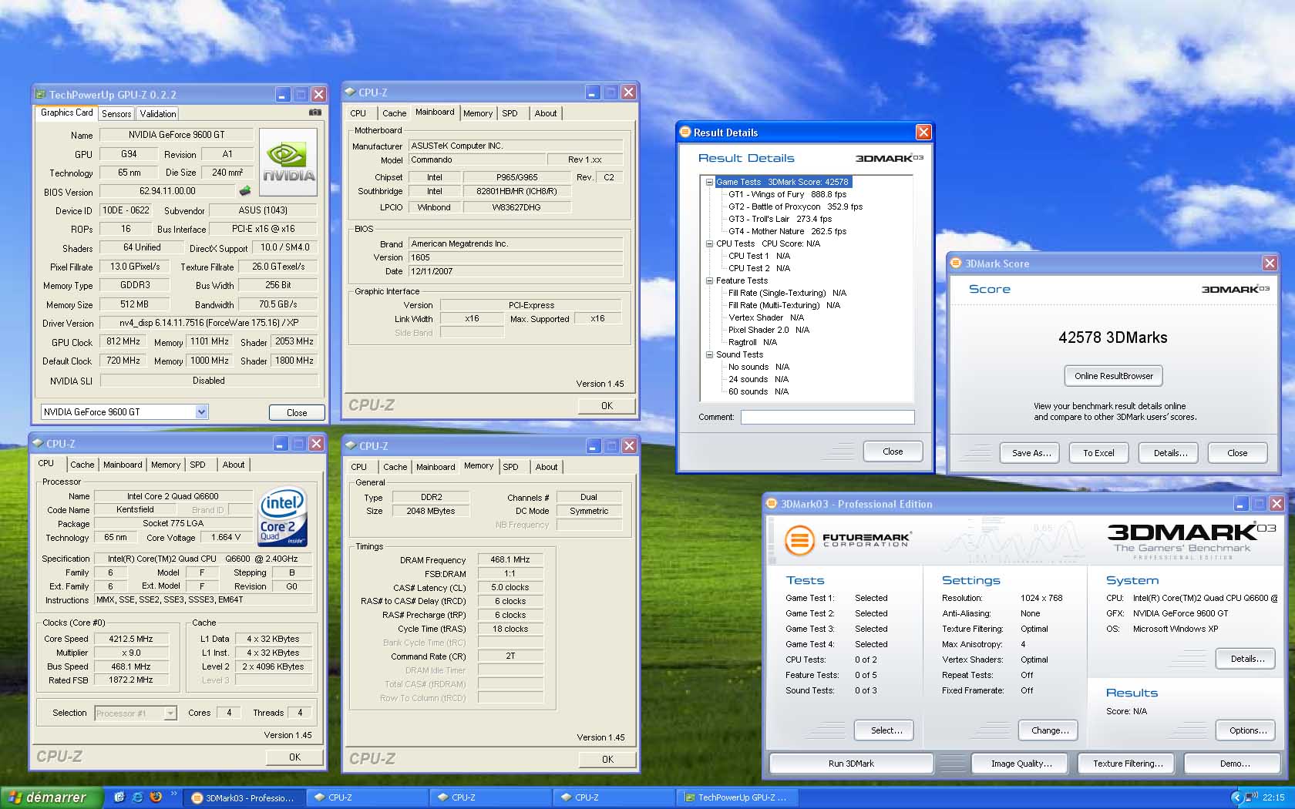Viewport: 1295px width, 809px height.
Task: Click the Rated FSB 1872.2 MHz value
Action: (131, 680)
